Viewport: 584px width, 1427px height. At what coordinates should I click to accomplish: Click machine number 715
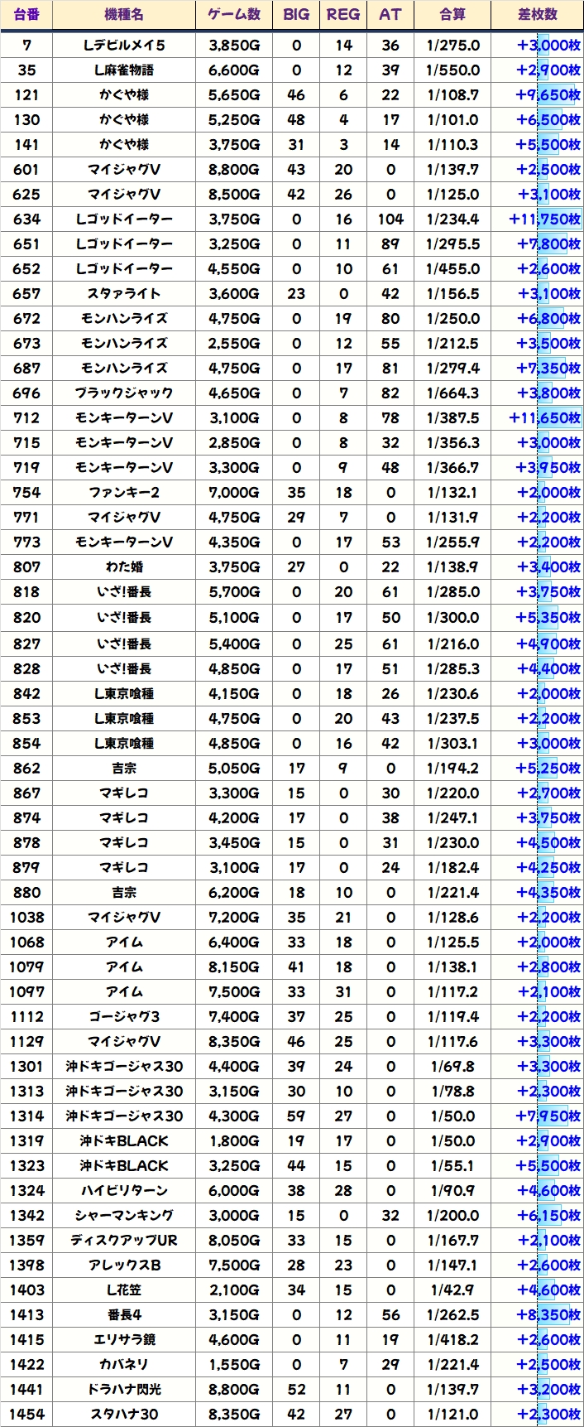click(x=26, y=443)
